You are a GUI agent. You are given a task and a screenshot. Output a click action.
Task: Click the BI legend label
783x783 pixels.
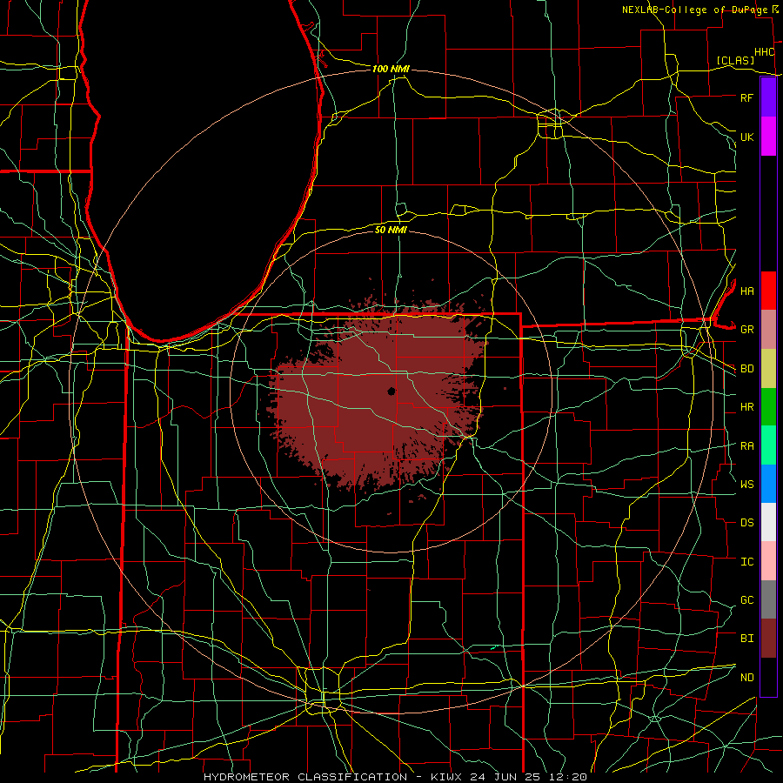pos(746,639)
